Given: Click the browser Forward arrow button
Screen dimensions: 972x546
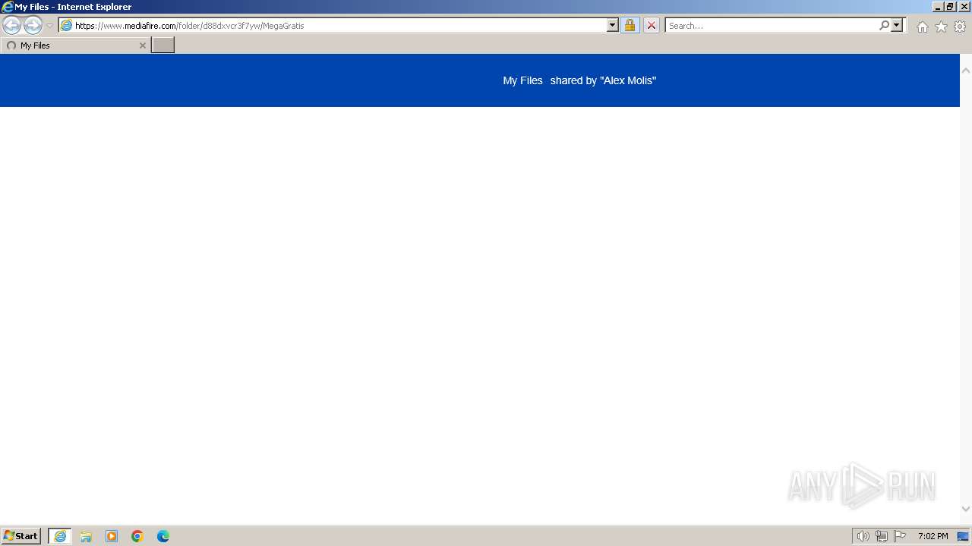Looking at the screenshot, I should pyautogui.click(x=33, y=25).
